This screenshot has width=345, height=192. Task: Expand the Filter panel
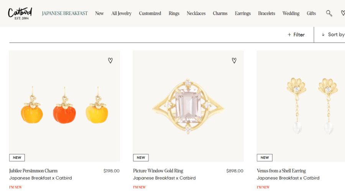(x=296, y=35)
